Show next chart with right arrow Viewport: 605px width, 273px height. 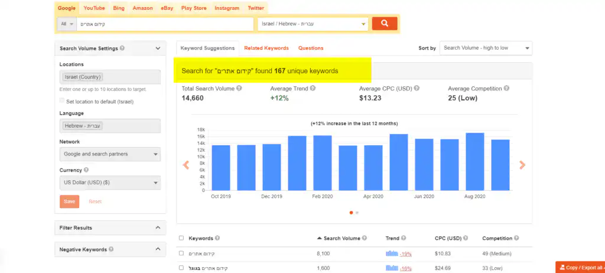click(522, 165)
